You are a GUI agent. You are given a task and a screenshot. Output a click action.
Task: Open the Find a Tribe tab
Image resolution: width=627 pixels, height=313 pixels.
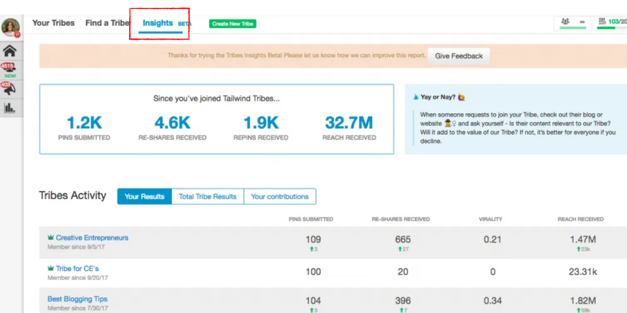tap(107, 23)
